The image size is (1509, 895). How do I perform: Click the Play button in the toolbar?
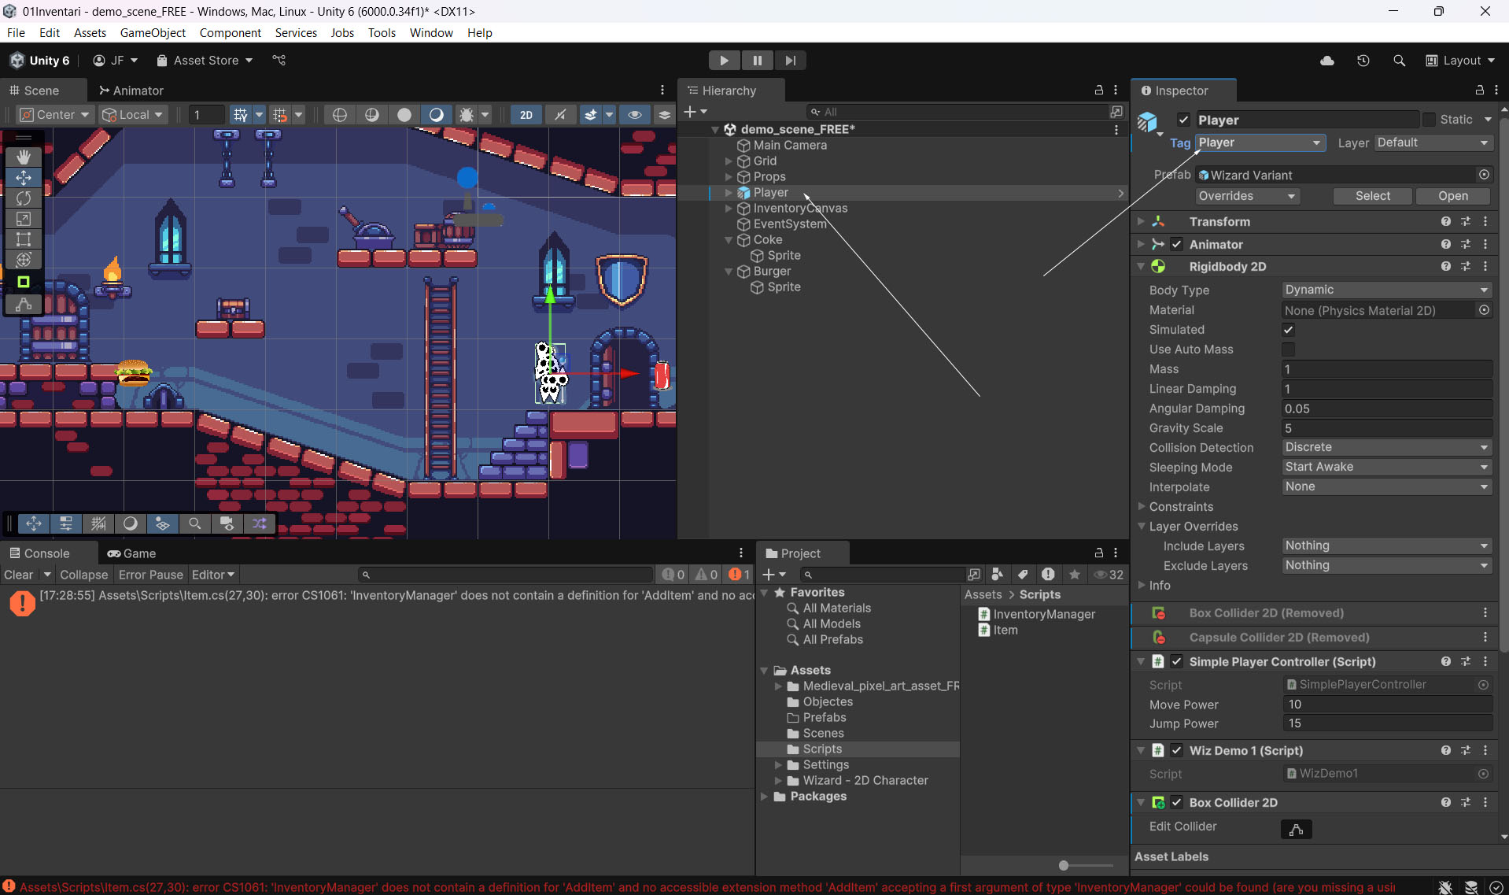pyautogui.click(x=724, y=61)
